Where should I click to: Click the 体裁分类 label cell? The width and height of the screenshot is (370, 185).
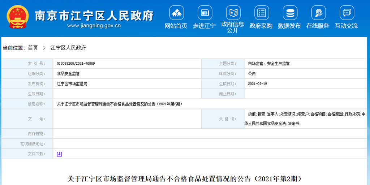pos(223,74)
